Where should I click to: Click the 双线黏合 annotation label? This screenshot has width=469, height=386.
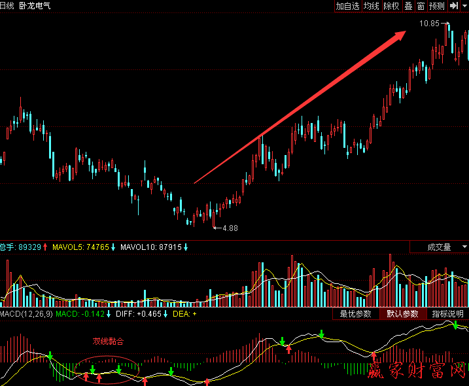click(108, 341)
